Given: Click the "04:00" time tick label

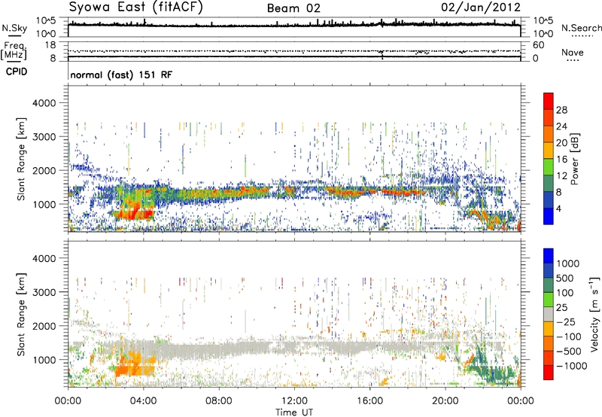Looking at the screenshot, I should click(143, 401).
